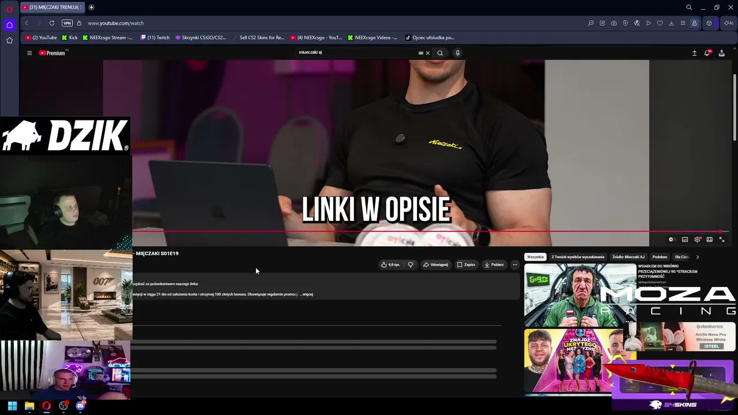Screen dimensions: 738x415
Task: Toggle the Opera VPN badge
Action: (67, 23)
